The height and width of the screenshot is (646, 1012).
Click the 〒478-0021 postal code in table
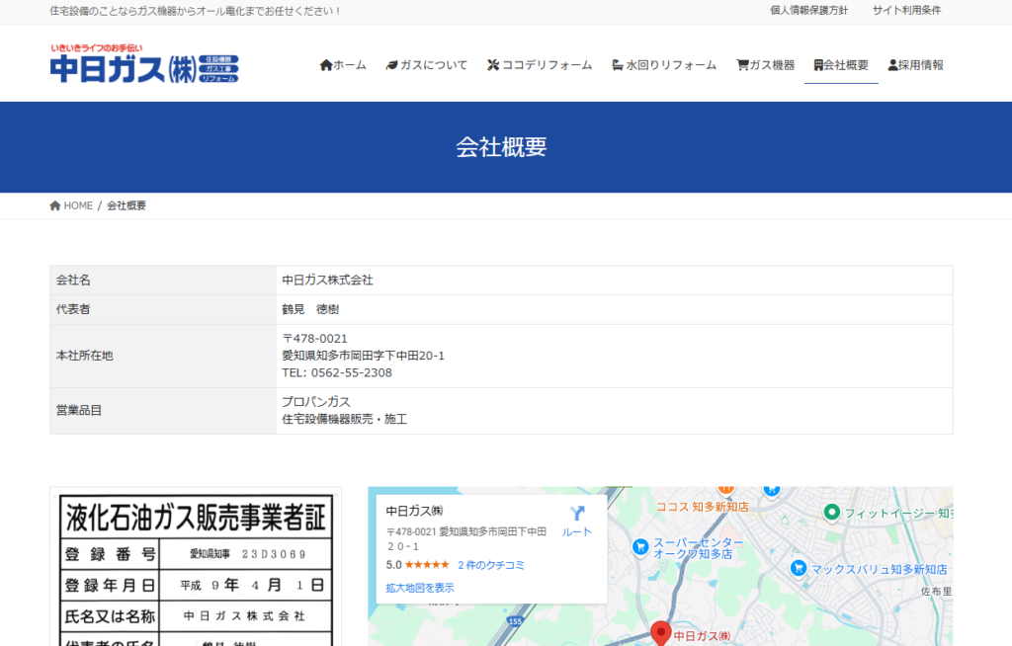point(315,339)
